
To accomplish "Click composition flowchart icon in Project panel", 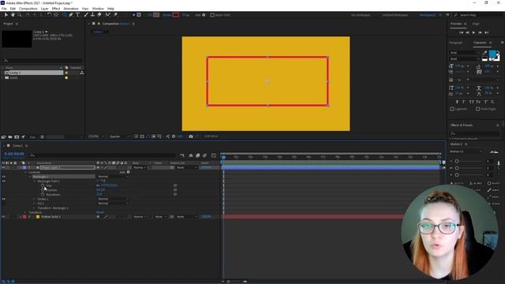I will pyautogui.click(x=82, y=73).
